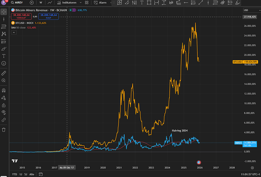Click the blue MIREV price axis label
This screenshot has width=261, height=177.
245,144
